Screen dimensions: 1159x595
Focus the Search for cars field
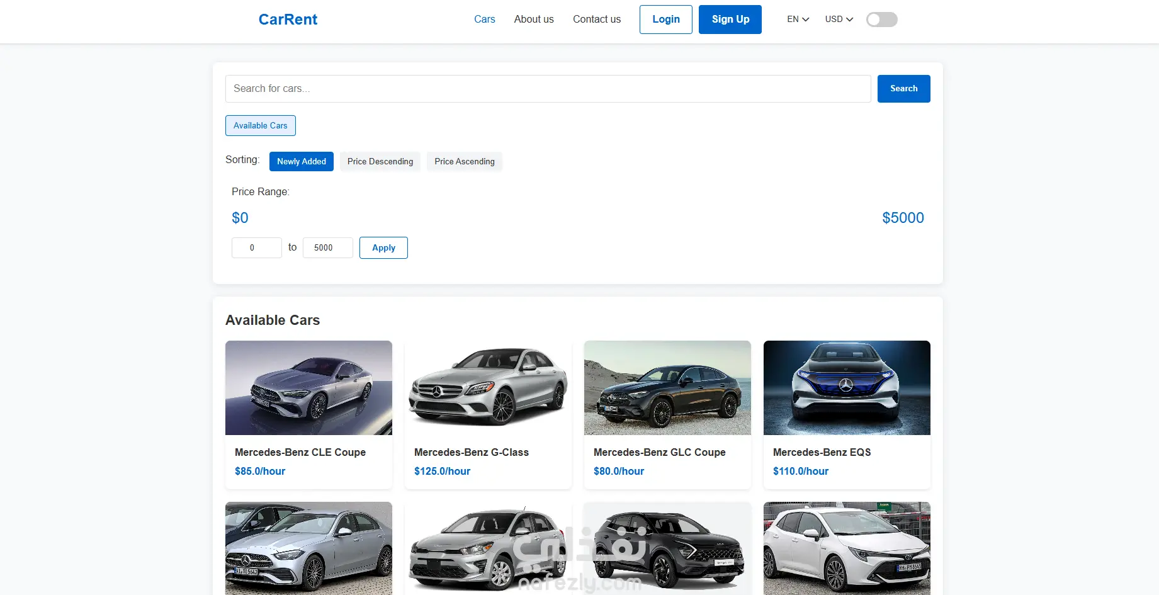pos(548,89)
